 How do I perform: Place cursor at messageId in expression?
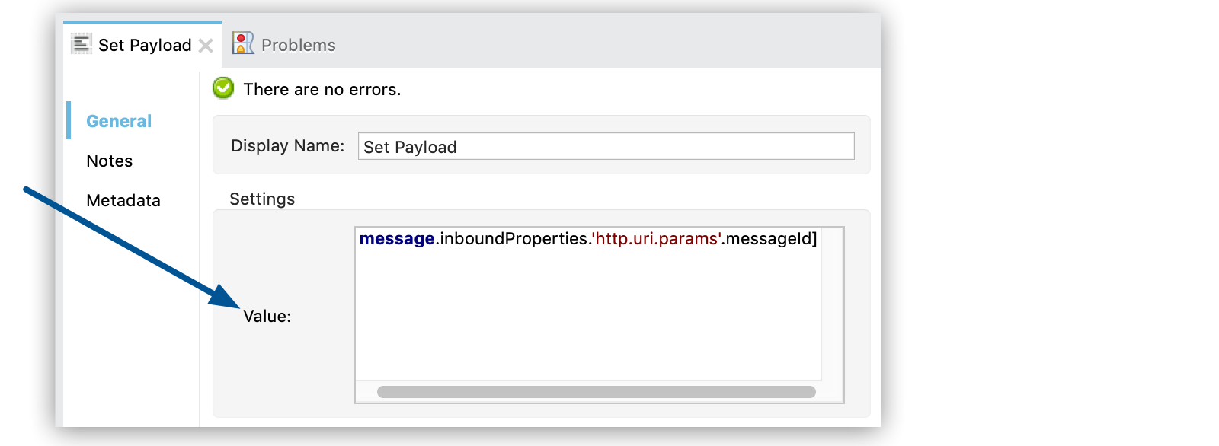(x=768, y=239)
